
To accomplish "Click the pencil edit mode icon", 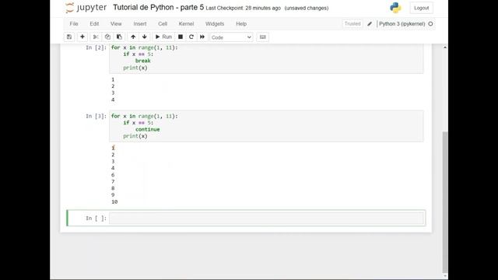I will pyautogui.click(x=370, y=24).
